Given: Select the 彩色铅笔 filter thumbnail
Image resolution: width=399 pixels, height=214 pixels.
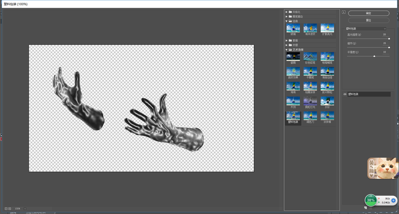Looking at the screenshot, I should point(310,56).
